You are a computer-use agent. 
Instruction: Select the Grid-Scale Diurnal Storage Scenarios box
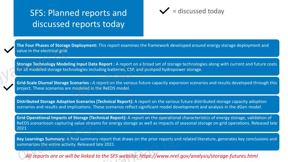pos(147,86)
